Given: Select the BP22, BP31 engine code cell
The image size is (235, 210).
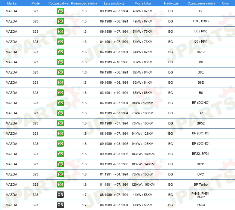Looking at the screenshot, I should 201,154.
